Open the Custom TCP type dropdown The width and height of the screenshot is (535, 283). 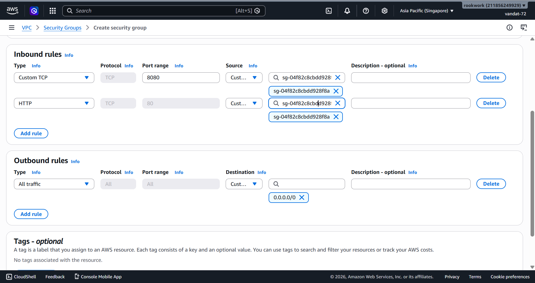click(54, 78)
